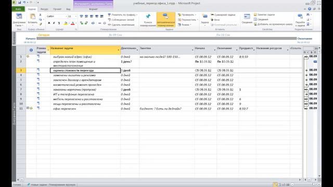Open the Calibri font name dropdown

coord(66,16)
